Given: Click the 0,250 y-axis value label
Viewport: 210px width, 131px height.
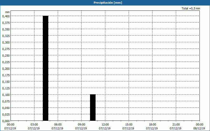Looking at the screenshot, I should click(6, 55).
